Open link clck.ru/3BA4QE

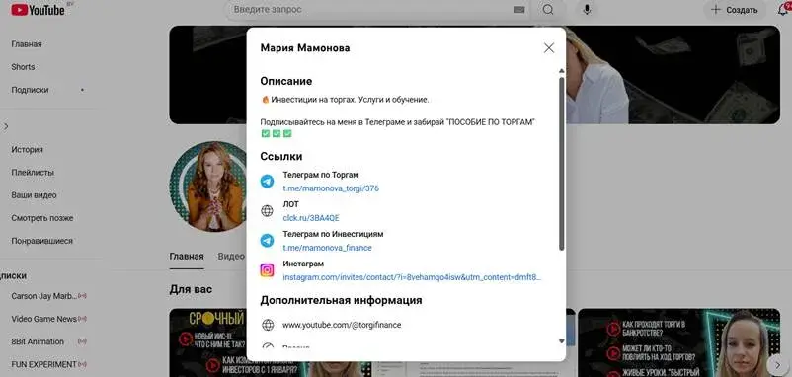(x=311, y=218)
